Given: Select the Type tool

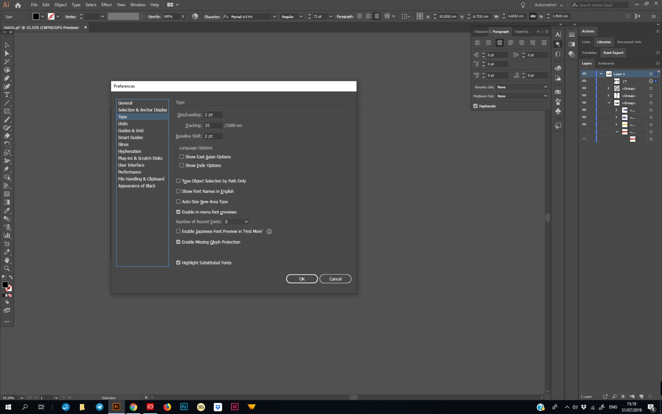Looking at the screenshot, I should pos(7,95).
